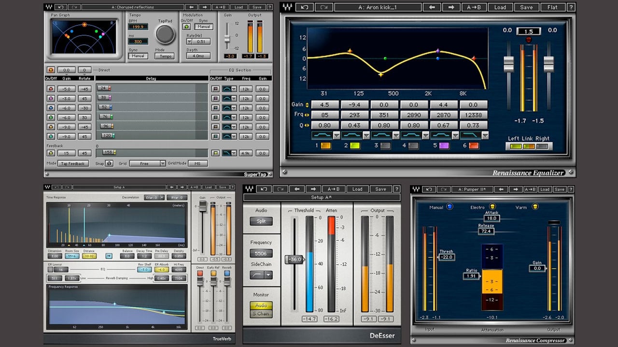Open band 1 filter type dropdown in Equalizer
This screenshot has width=618, height=347.
coord(337,135)
